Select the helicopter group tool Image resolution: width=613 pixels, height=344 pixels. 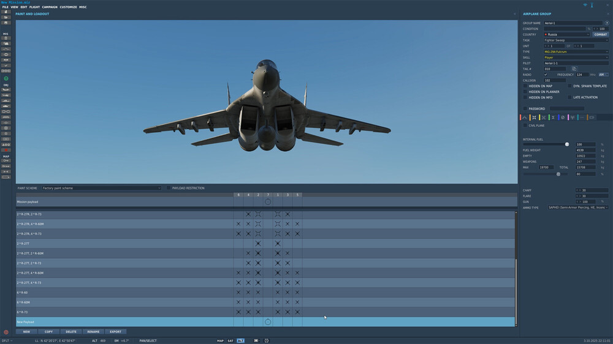[x=6, y=95]
